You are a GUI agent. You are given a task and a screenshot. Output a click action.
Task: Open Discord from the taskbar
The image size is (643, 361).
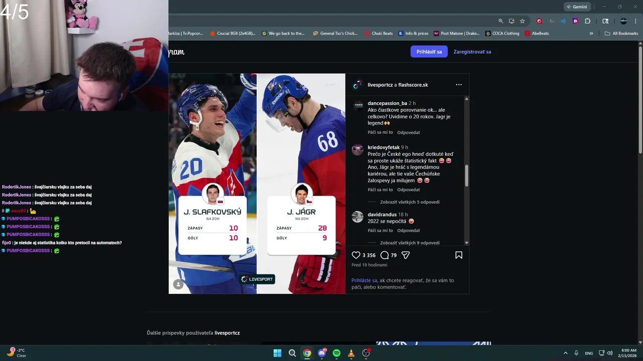click(x=322, y=353)
